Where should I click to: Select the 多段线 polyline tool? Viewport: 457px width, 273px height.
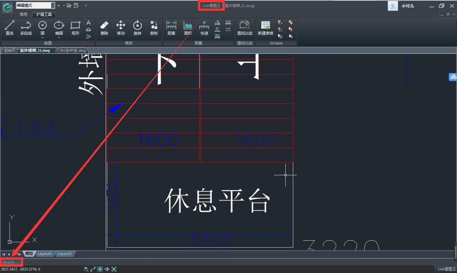26,28
